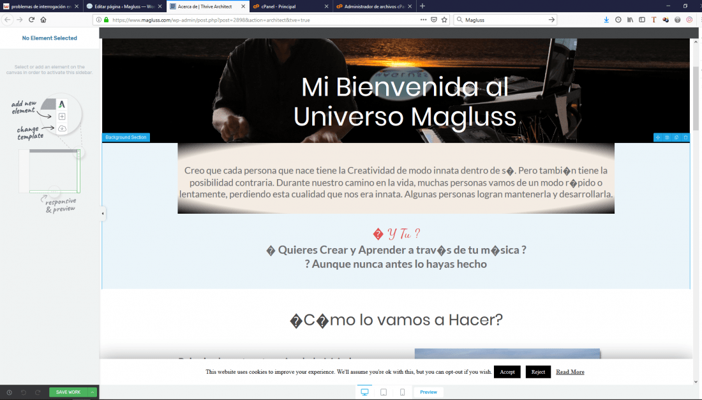Switch to 'Acerca de | Thrive Architect' tab

(205, 6)
